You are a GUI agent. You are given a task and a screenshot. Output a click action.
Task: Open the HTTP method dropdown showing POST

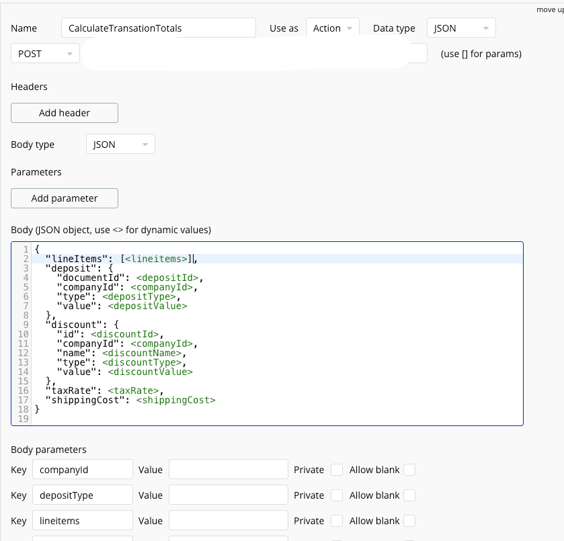point(44,52)
